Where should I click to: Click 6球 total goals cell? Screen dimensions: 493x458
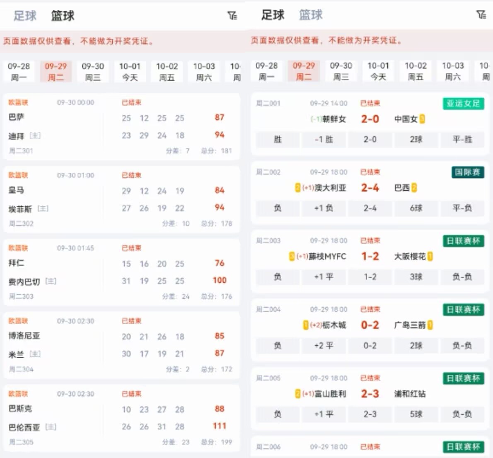[x=416, y=208]
